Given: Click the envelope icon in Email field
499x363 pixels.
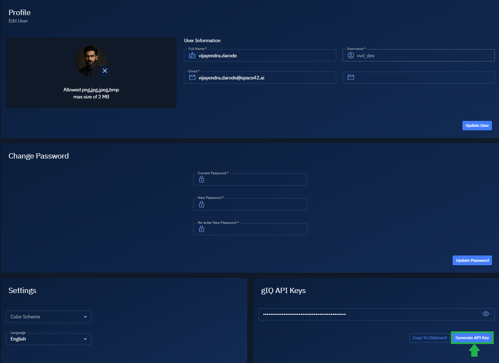Looking at the screenshot, I should (192, 77).
